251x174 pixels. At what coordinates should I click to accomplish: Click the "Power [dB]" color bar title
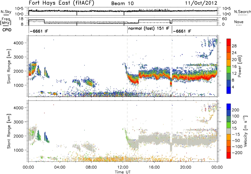point(239,66)
